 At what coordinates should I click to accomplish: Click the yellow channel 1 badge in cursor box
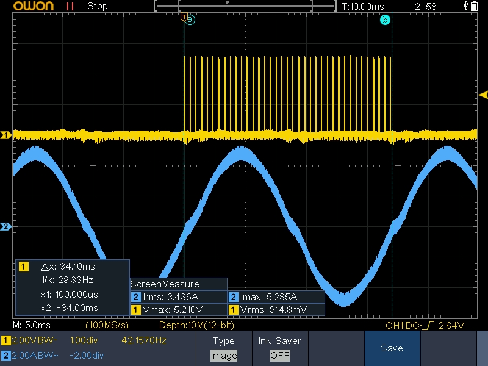click(24, 267)
